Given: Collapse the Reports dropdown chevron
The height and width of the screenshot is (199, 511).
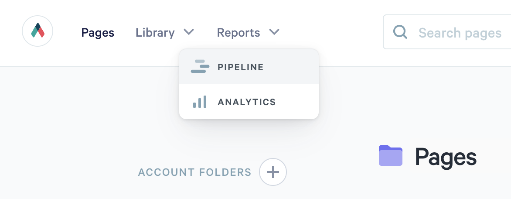Looking at the screenshot, I should [274, 32].
